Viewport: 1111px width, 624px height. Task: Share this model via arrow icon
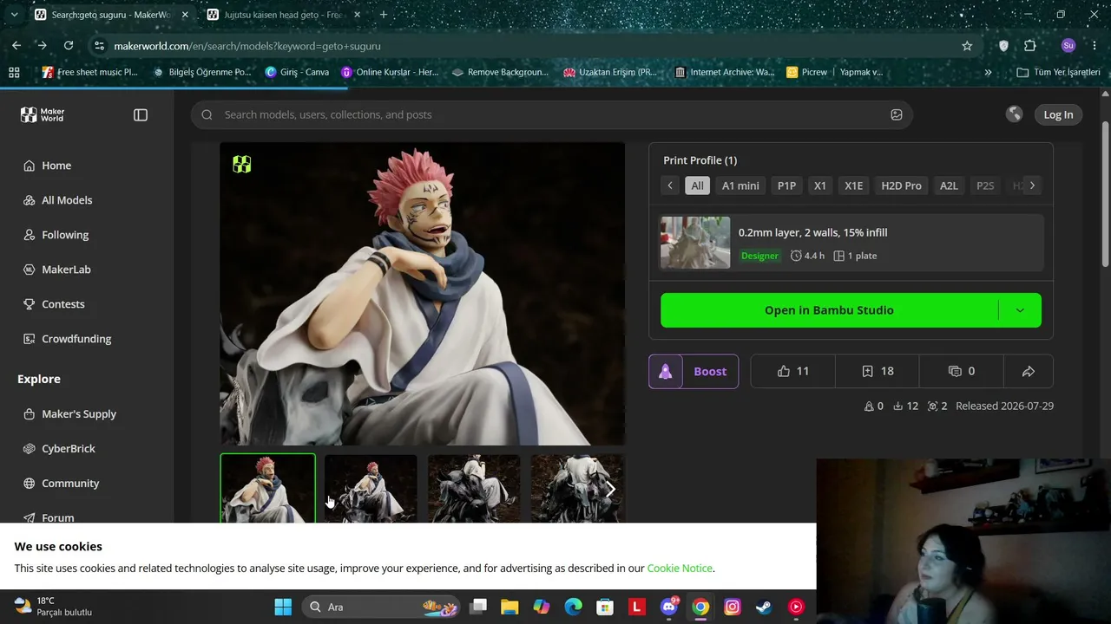(1029, 371)
